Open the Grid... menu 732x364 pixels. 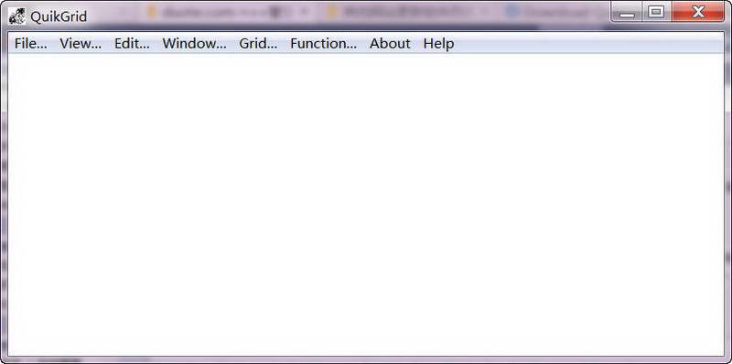pyautogui.click(x=258, y=43)
